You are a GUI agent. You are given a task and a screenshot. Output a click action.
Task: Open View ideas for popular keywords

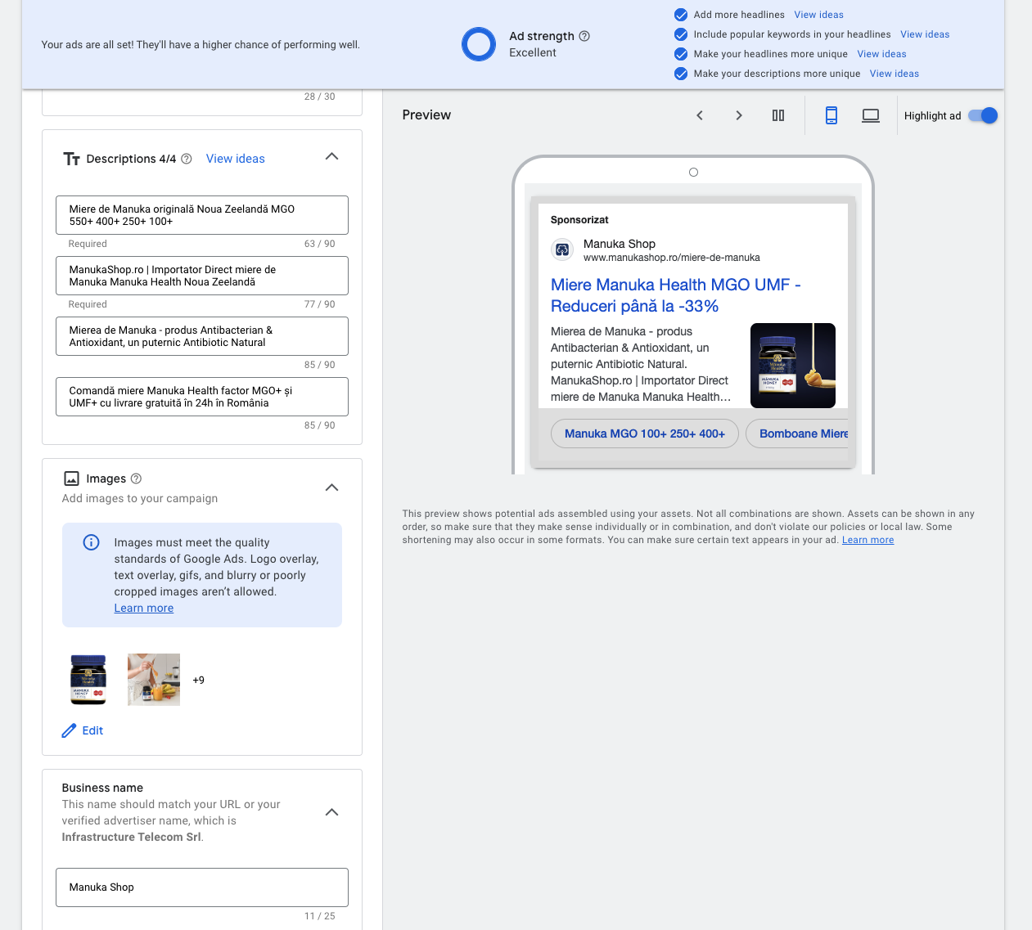[x=925, y=34]
